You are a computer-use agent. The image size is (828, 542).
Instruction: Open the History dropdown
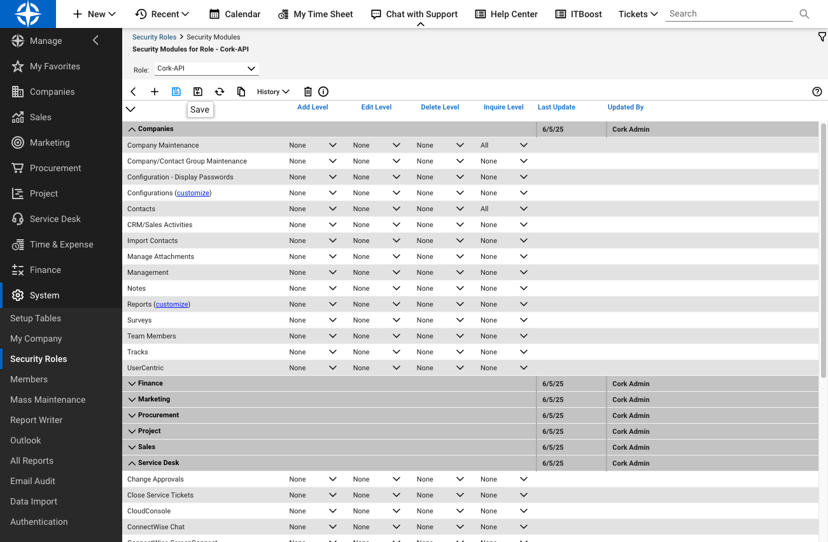(x=273, y=92)
